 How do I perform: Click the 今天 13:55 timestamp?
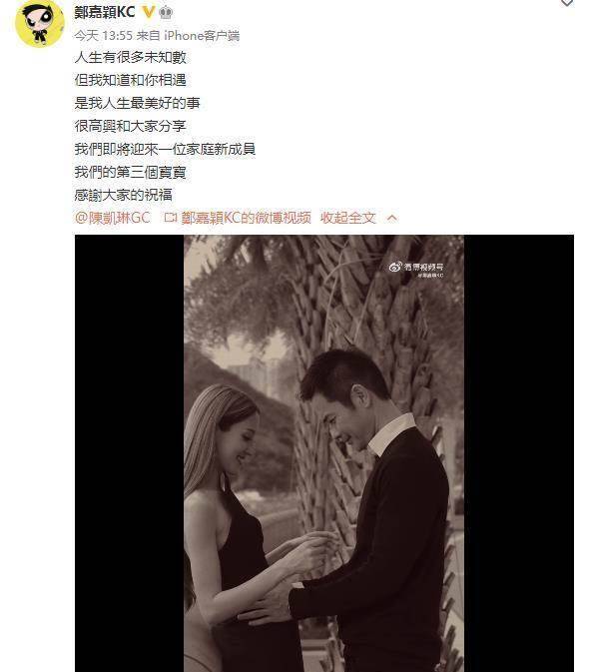[103, 36]
